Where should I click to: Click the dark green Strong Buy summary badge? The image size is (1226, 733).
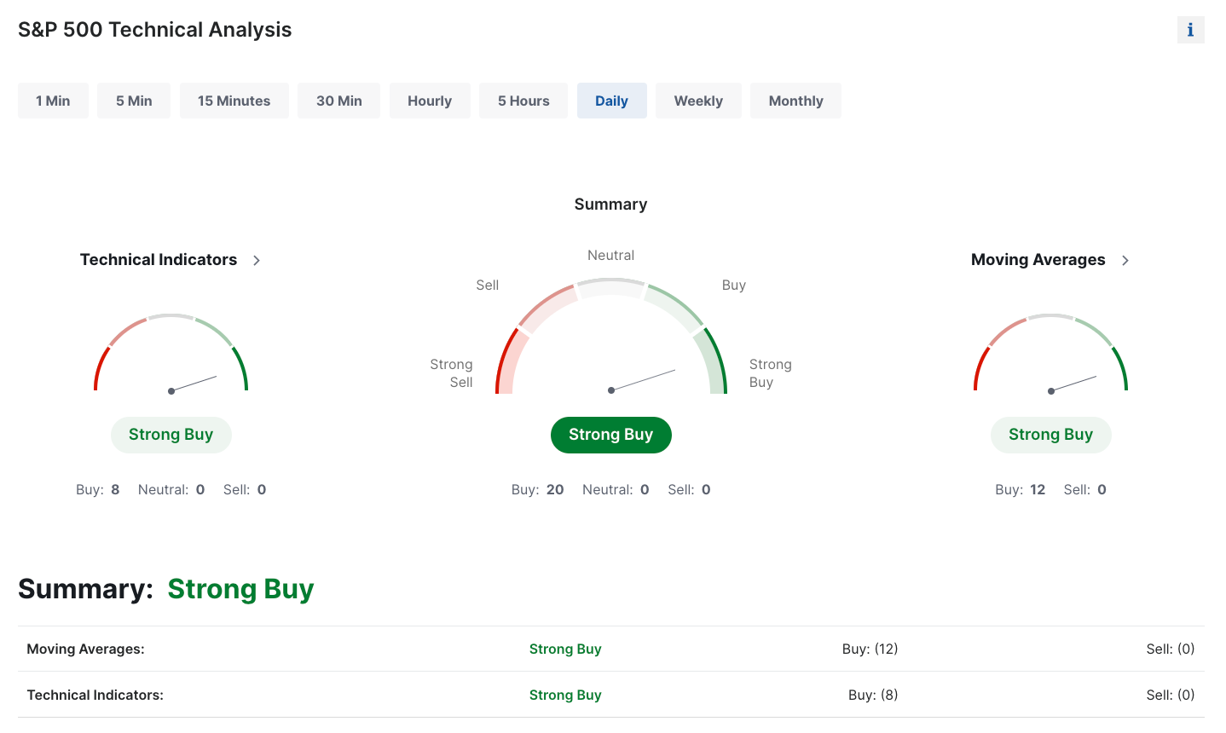[x=611, y=435]
